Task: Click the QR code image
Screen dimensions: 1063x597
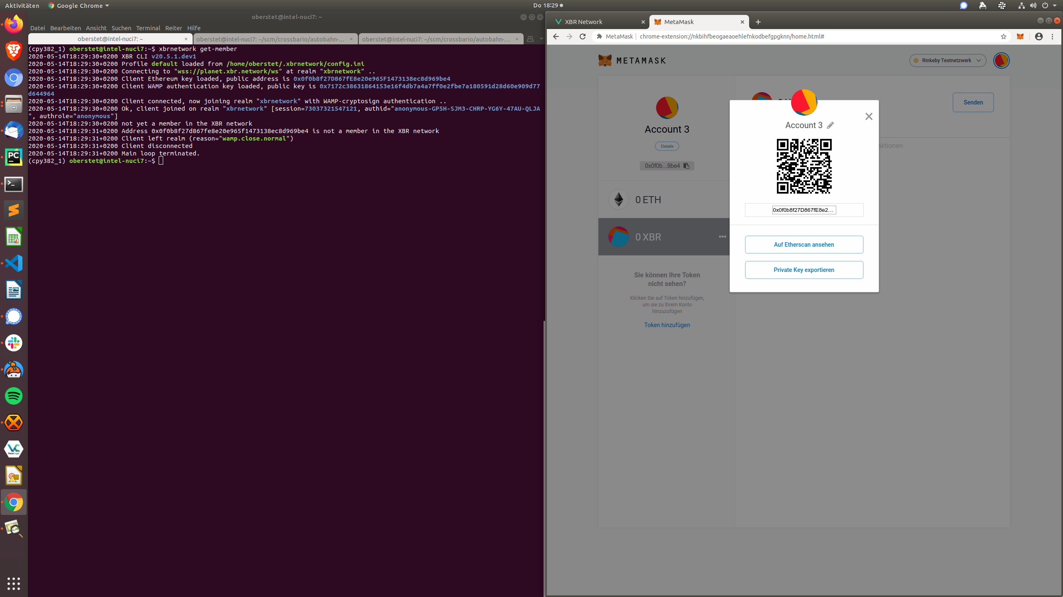Action: click(804, 166)
